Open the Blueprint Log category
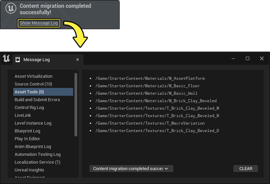This screenshot has height=184, width=270. (27, 131)
